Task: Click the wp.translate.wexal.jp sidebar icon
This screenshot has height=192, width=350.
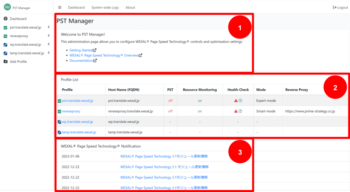Action: click(5, 45)
